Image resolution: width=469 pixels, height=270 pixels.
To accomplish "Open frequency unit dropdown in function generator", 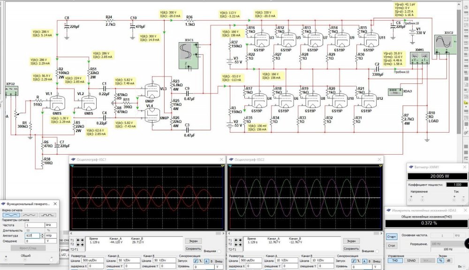I will tap(50, 225).
